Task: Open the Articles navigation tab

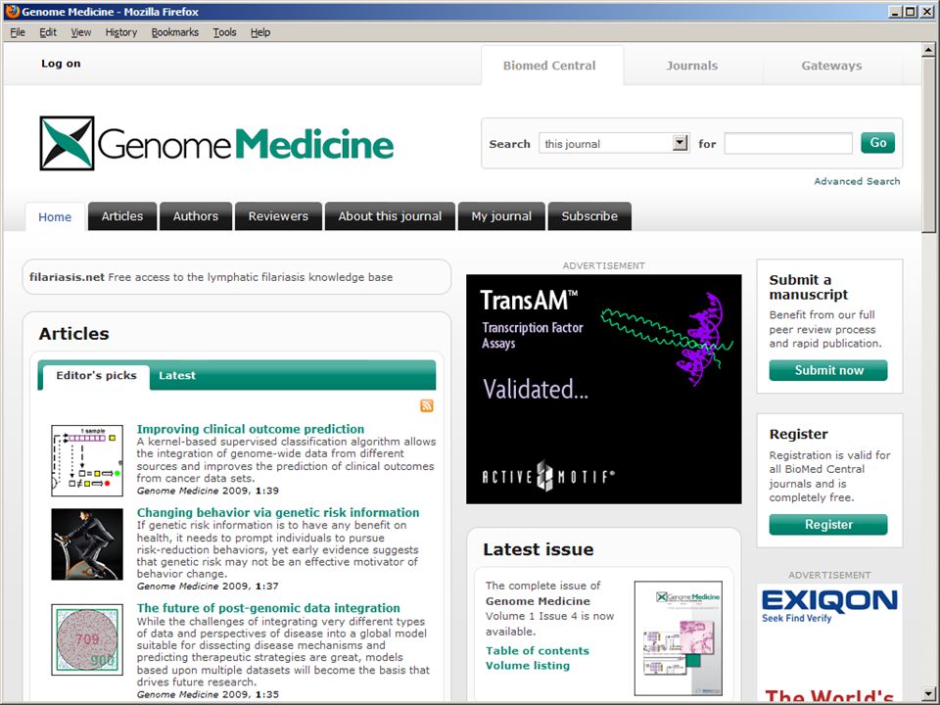Action: point(122,216)
